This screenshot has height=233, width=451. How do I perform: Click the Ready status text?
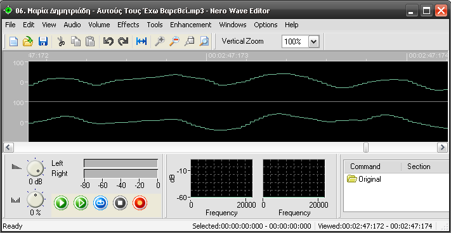12,227
